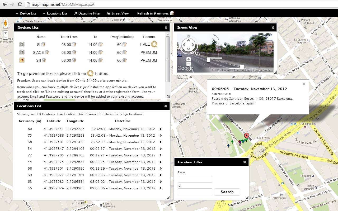Viewport: 338px width, 211px height.
Task: Click the premium upgrade icon beside FREE
Action: pos(154,44)
